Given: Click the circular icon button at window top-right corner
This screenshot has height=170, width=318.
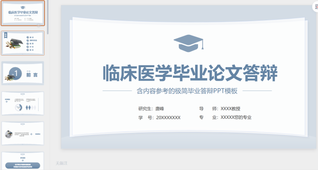Looking at the screenshot, I should tap(316, 7).
